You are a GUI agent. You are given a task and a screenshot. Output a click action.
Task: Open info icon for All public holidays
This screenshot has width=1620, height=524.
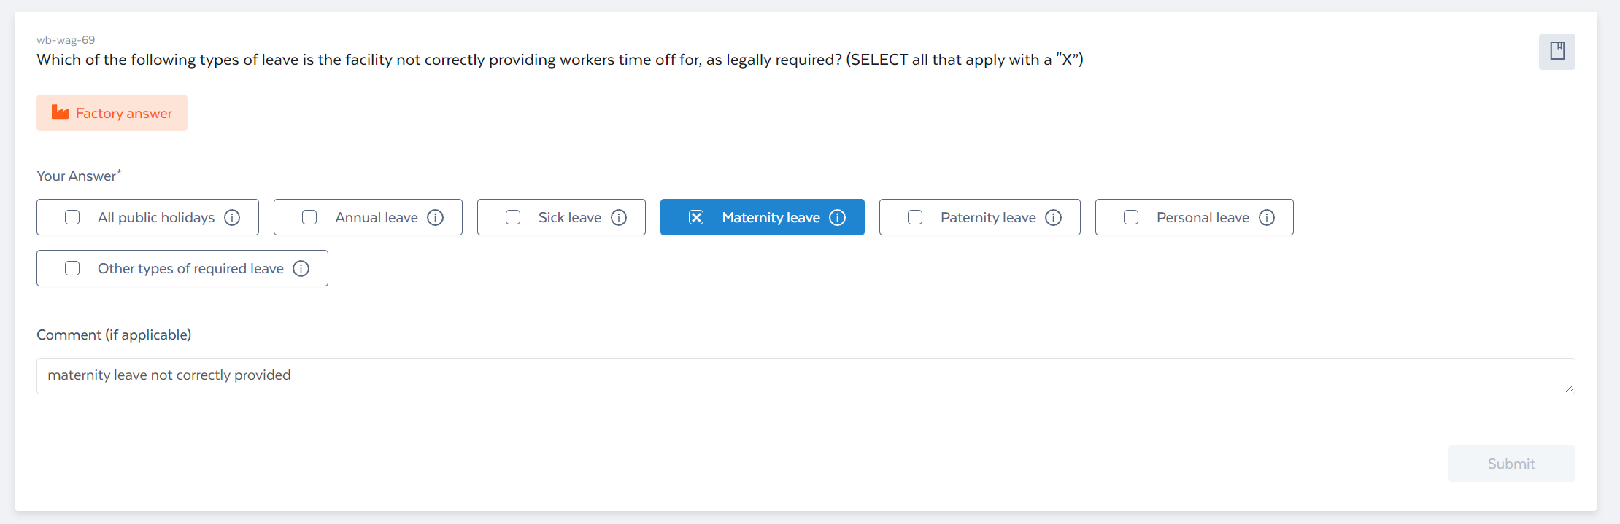point(232,217)
